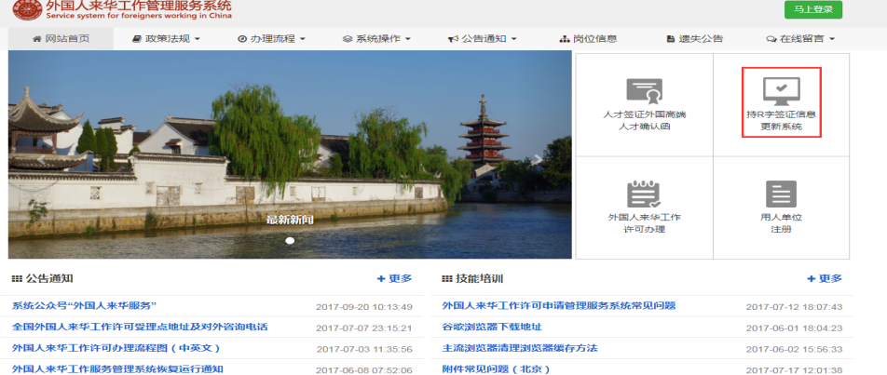Screen dimensions: 887x375
Task: Click the site logo emblem
Action: pos(27,8)
